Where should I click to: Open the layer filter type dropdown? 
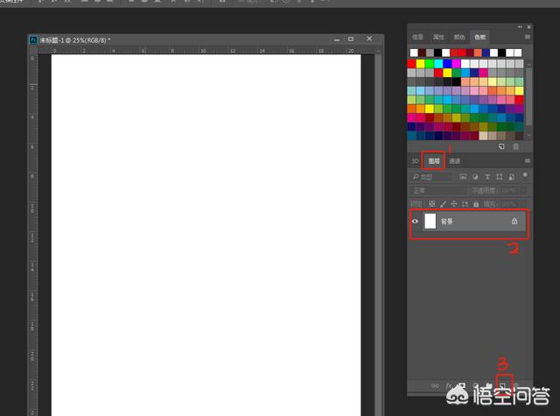pyautogui.click(x=432, y=177)
